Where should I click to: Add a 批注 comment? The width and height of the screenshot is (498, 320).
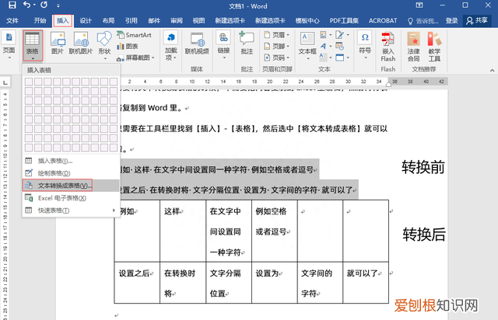(x=247, y=43)
